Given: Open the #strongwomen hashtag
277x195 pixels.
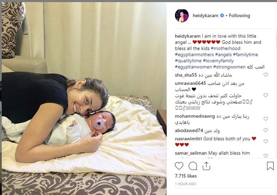Looking at the screenshot, I should tap(229, 67).
